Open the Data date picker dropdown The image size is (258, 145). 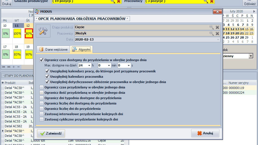pos(218,40)
